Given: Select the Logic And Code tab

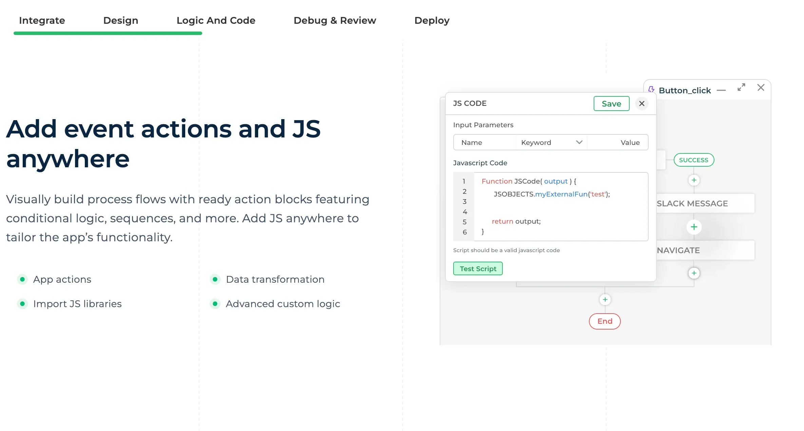Looking at the screenshot, I should pyautogui.click(x=216, y=20).
